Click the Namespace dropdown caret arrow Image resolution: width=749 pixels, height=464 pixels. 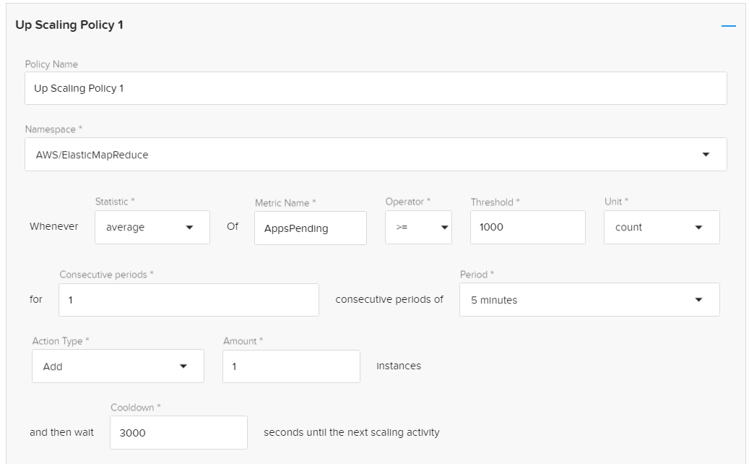pos(706,155)
